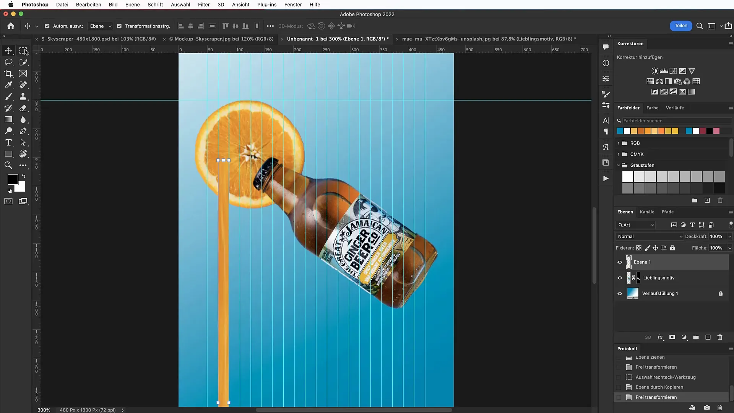734x413 pixels.
Task: Hide the Verlaufsfüllung 1 layer
Action: (x=620, y=294)
